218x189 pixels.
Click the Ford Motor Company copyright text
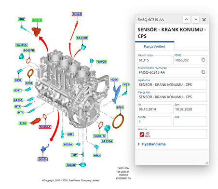[x=70, y=180]
